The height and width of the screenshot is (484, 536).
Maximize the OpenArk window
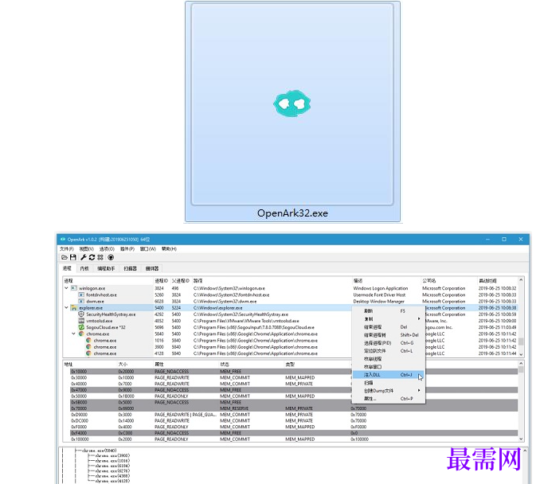[x=504, y=239]
